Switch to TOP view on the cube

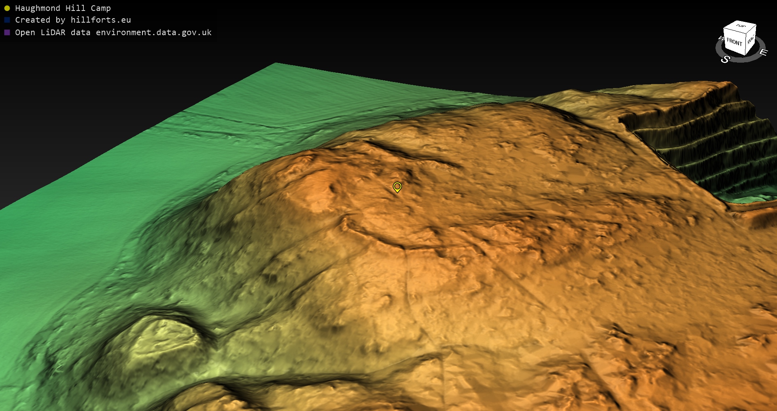click(x=741, y=26)
